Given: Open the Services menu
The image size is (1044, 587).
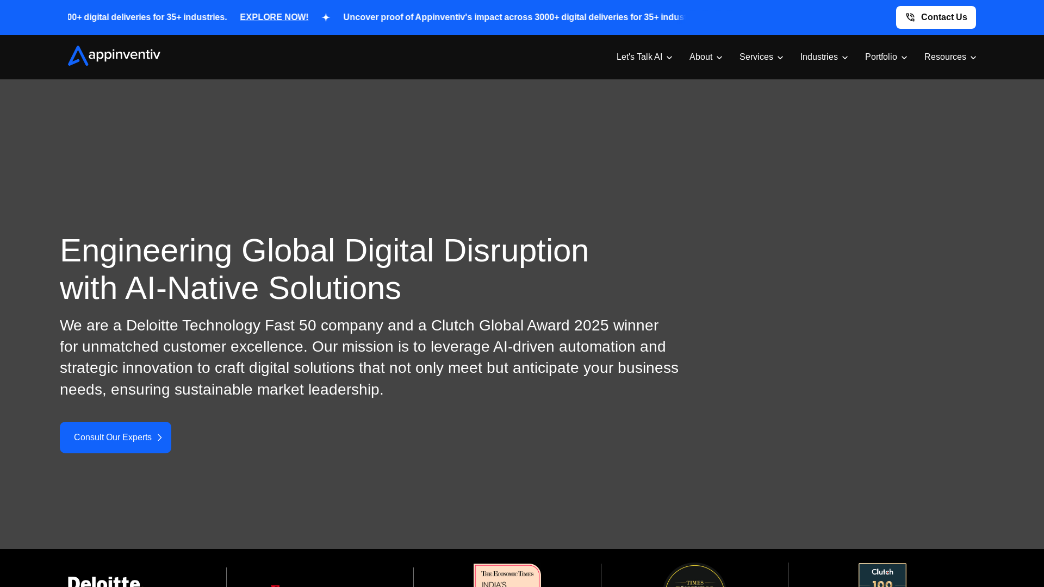Looking at the screenshot, I should pos(761,57).
